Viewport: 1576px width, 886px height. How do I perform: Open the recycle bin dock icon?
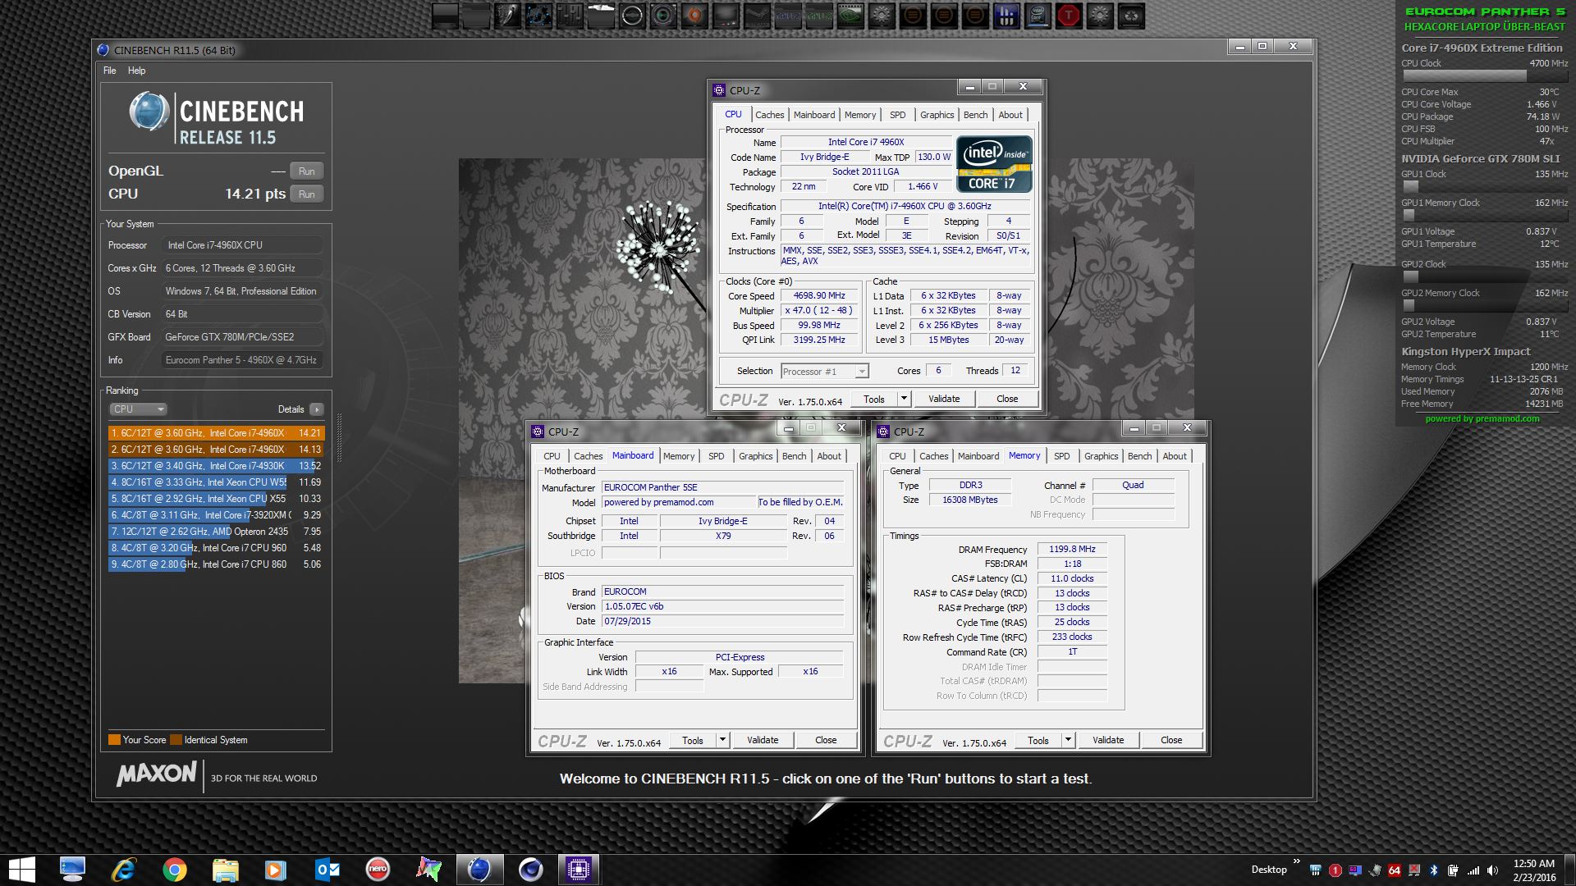coord(1131,16)
